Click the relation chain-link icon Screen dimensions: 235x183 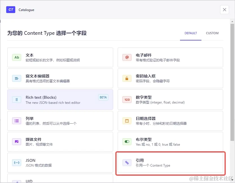127,163
